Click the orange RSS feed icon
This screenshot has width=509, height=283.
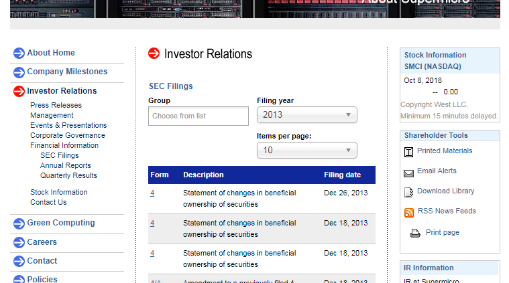[409, 213]
